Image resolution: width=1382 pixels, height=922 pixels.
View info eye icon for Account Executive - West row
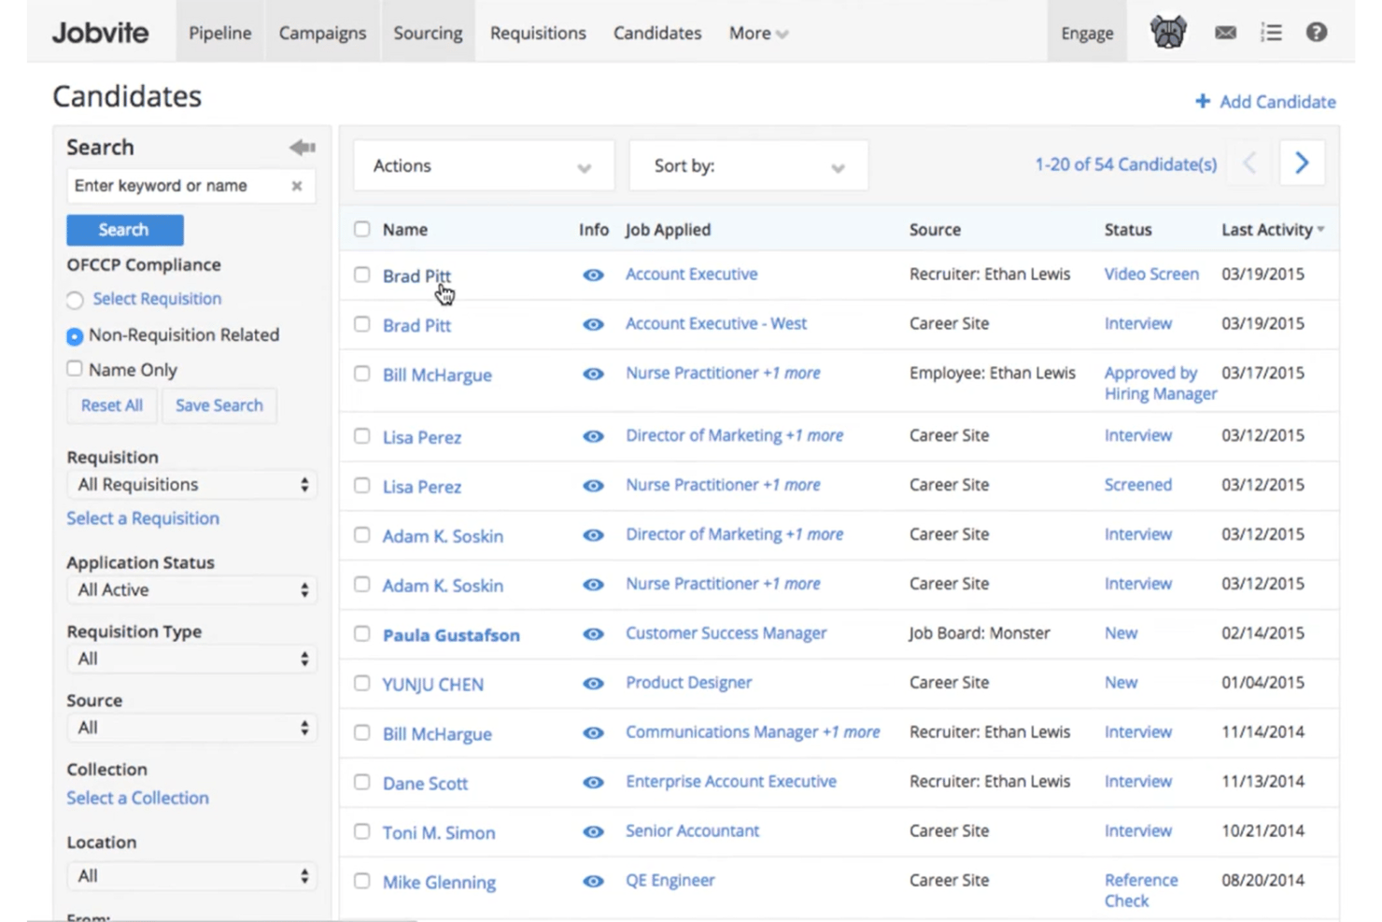[x=593, y=324]
